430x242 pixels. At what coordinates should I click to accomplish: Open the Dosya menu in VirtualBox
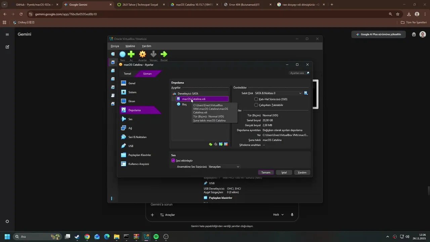pos(115,46)
